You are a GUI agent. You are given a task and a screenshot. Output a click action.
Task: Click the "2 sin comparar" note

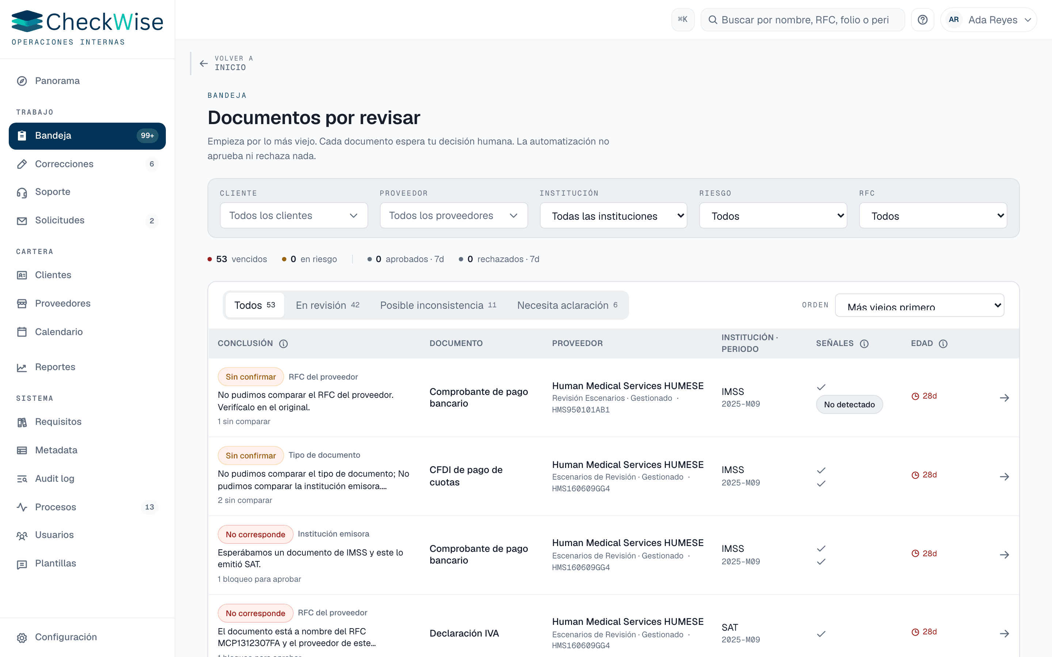pos(245,500)
